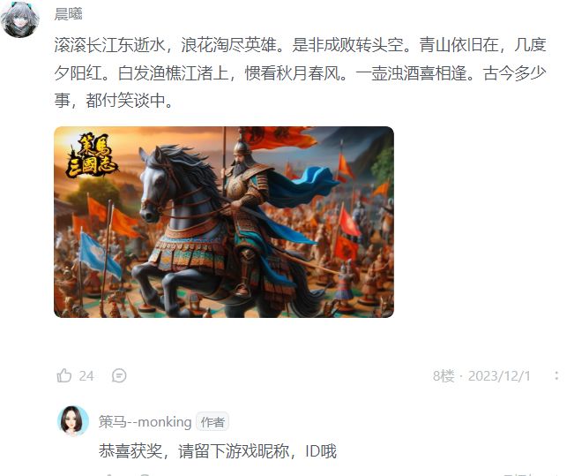Open the username 晨曦 profile link
The image size is (574, 476).
69,14
